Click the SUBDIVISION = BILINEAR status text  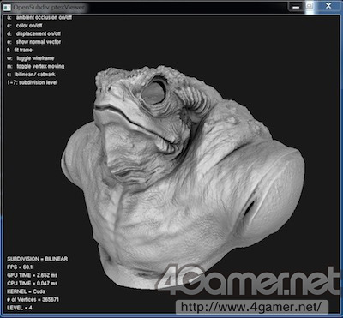[38, 259]
